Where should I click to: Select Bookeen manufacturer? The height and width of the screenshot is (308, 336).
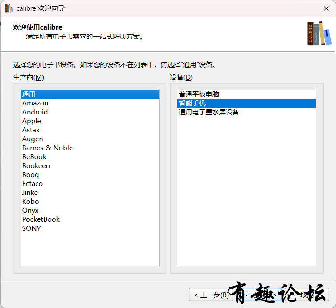click(x=90, y=166)
